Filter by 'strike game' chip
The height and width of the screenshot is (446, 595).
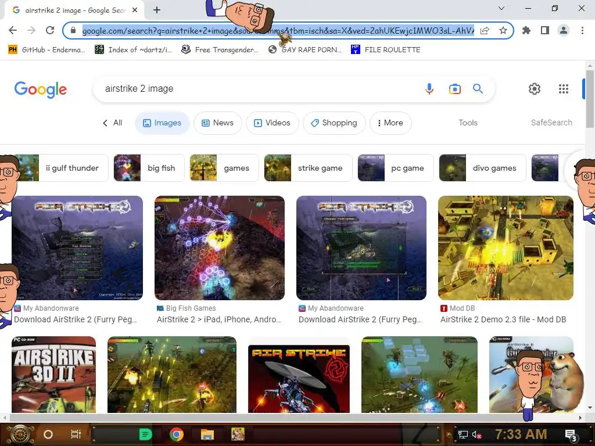click(x=308, y=168)
